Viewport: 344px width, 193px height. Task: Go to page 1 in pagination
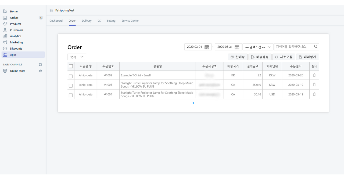pyautogui.click(x=193, y=103)
